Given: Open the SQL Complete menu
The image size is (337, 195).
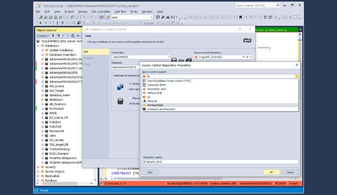Looking at the screenshot, I should point(101,12).
